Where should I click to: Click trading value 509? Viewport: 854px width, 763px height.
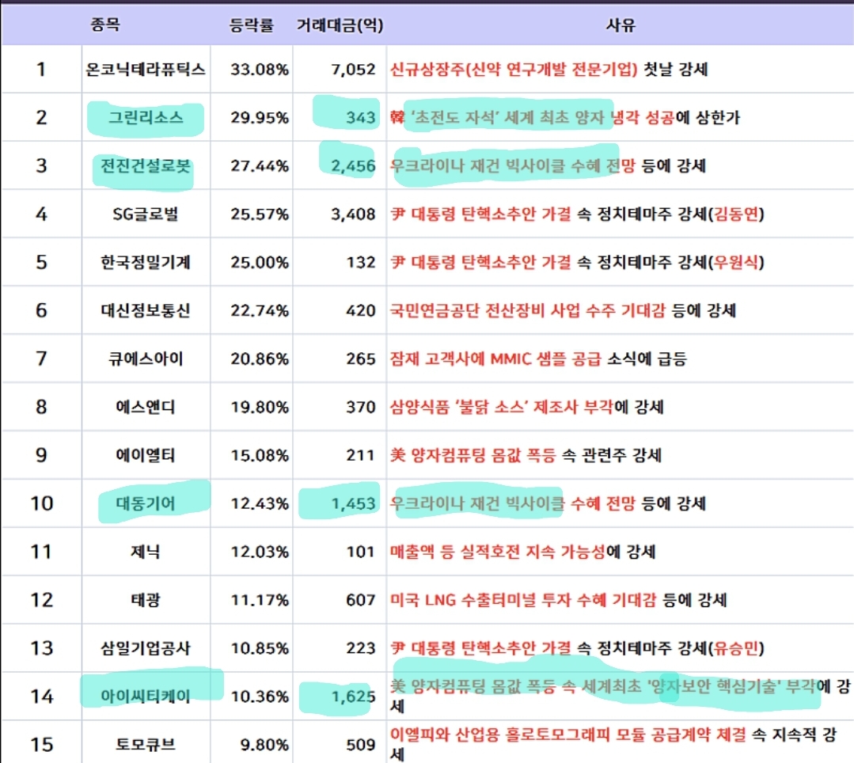coord(361,745)
